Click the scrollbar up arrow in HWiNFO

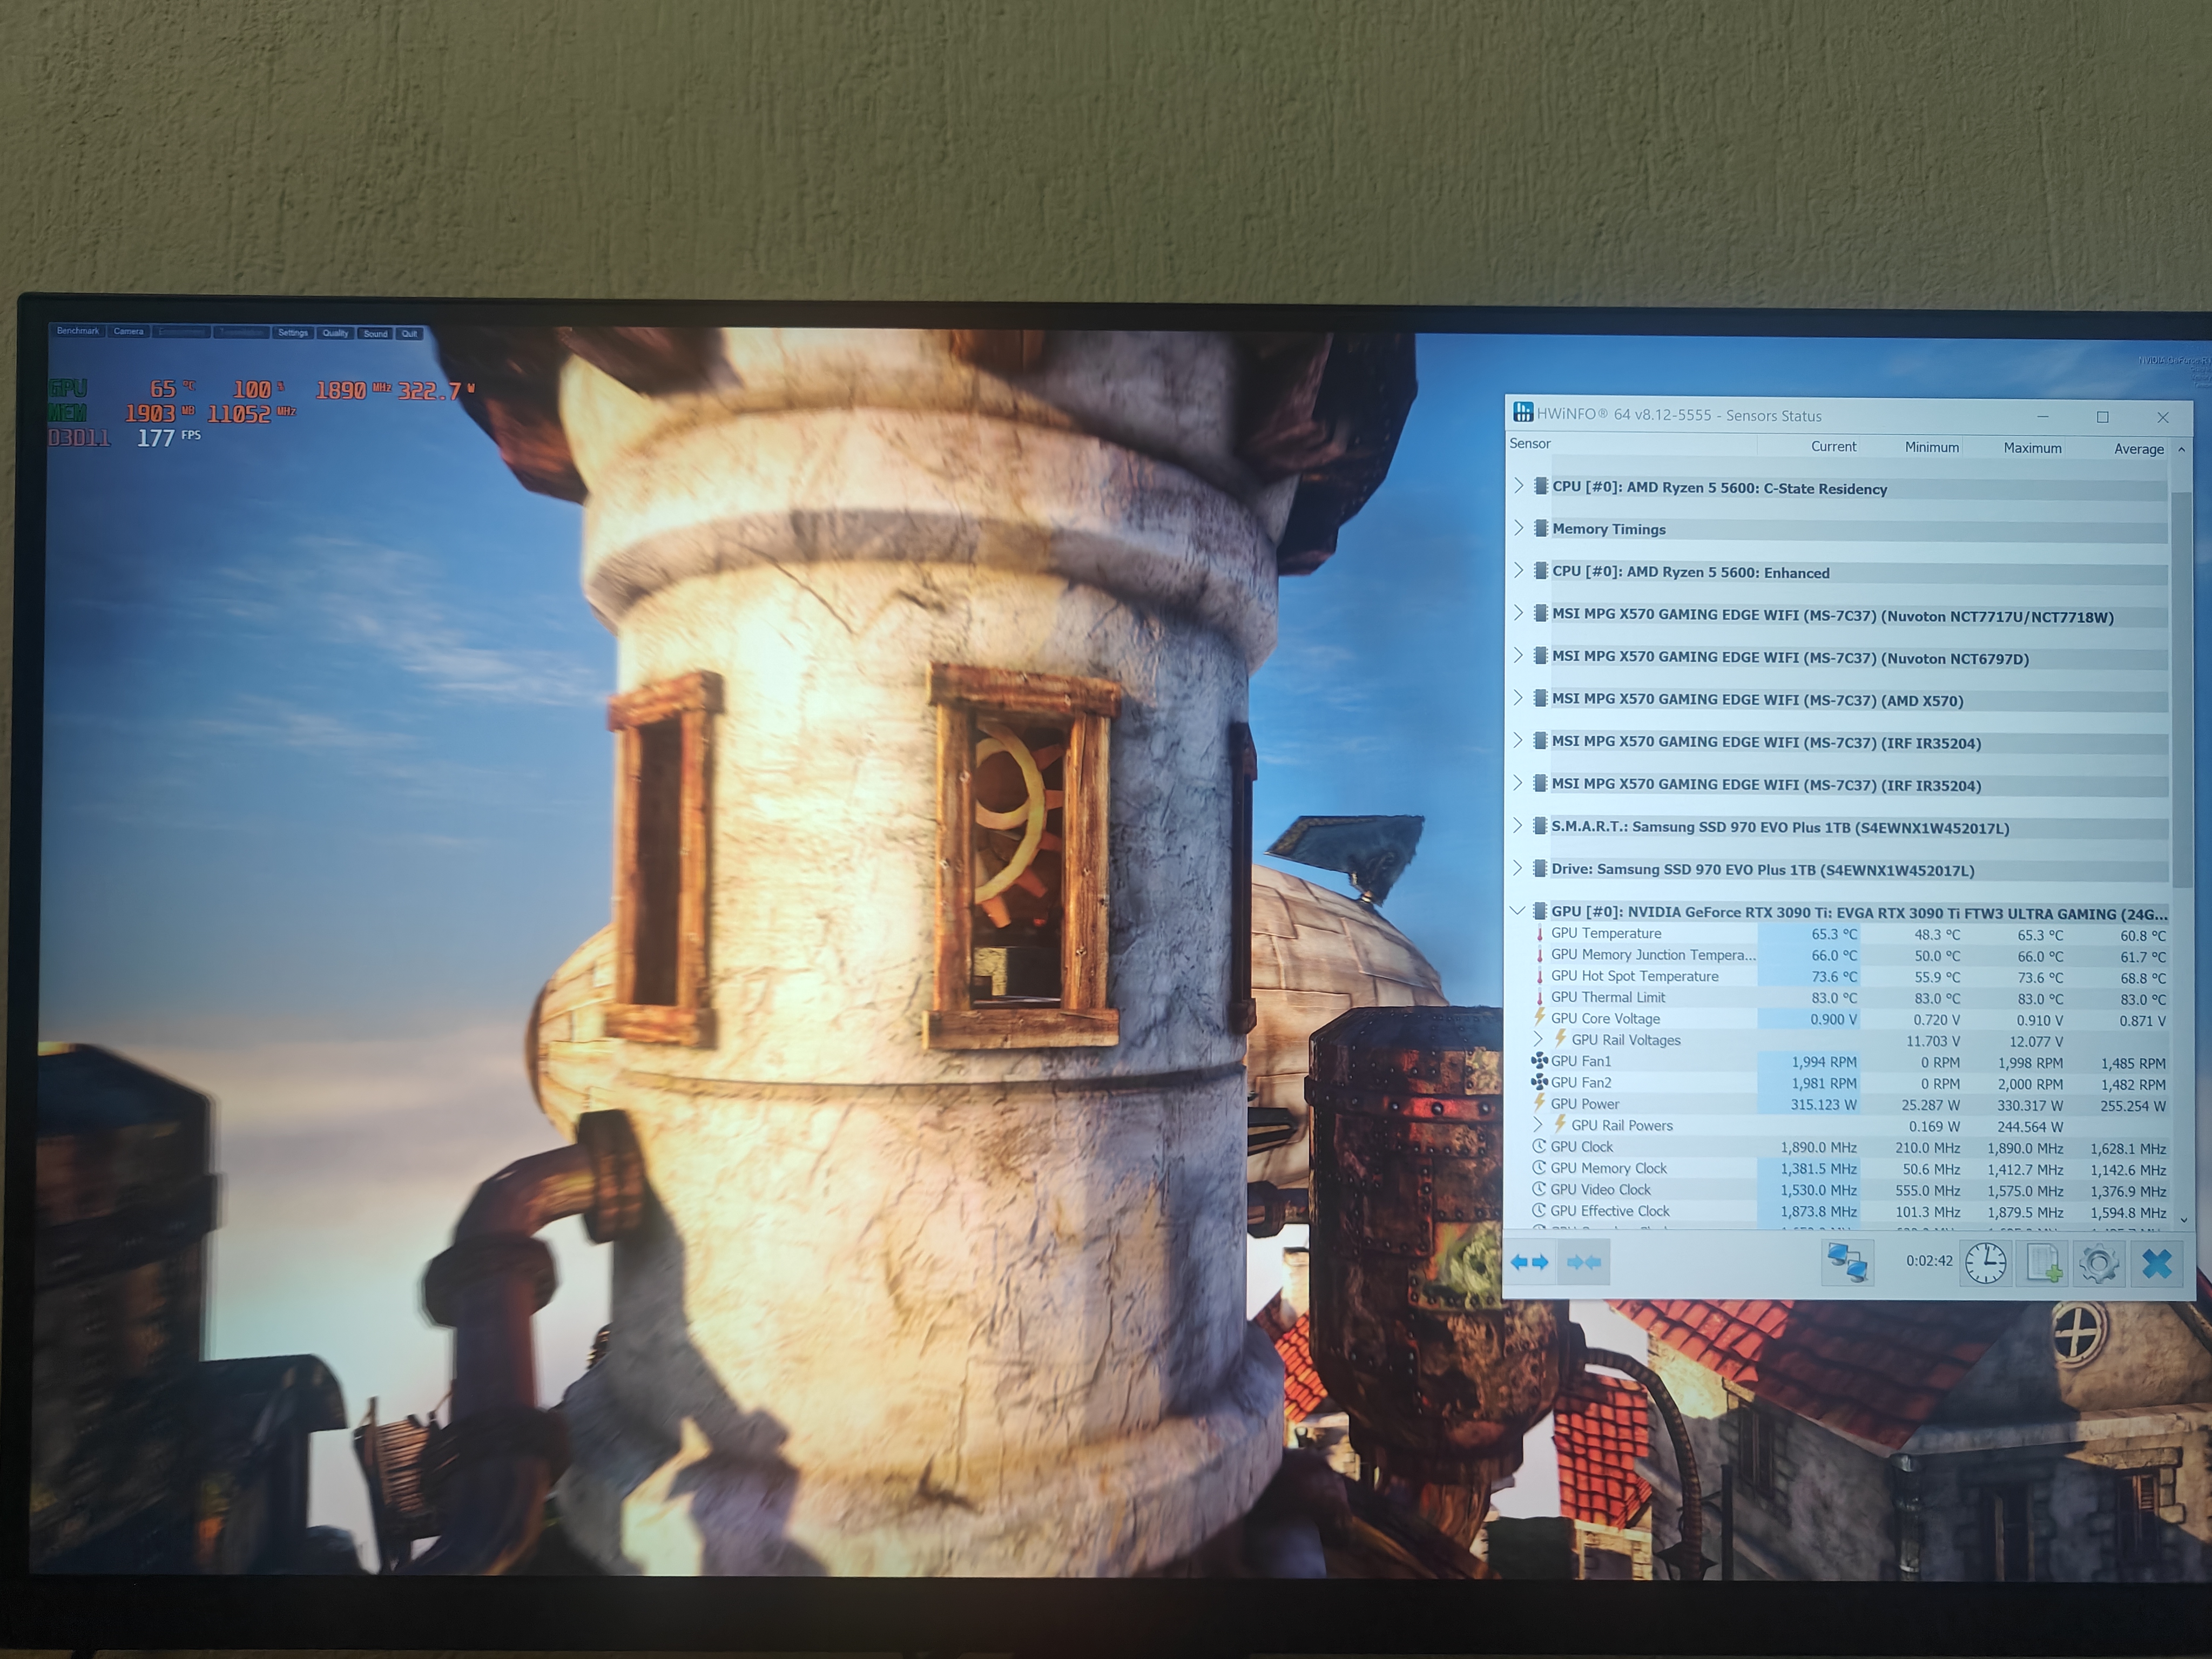point(2181,450)
